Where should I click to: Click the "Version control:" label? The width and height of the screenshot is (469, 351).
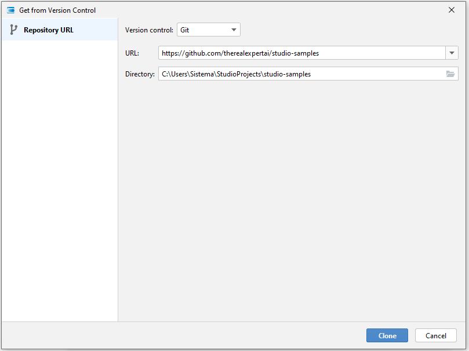[x=149, y=30]
